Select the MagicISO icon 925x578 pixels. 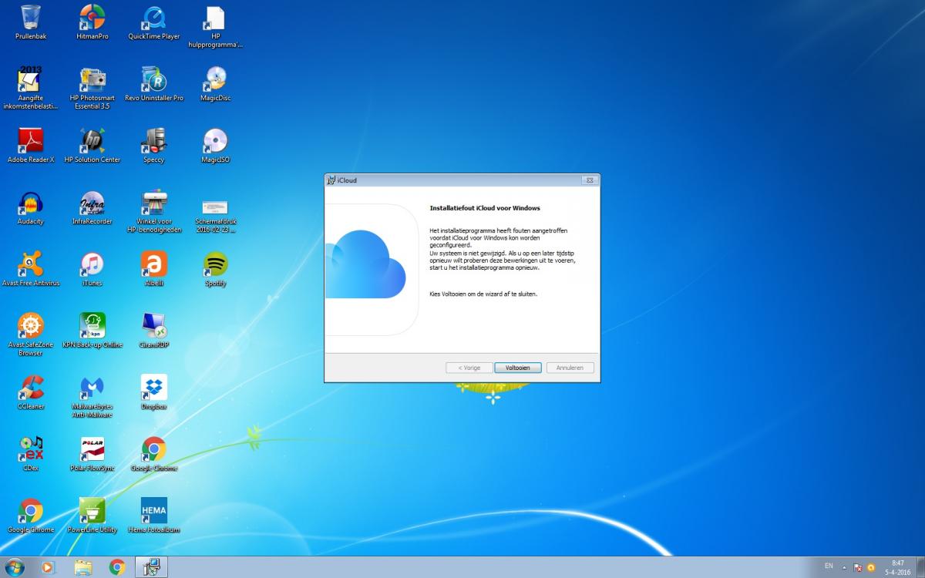tap(216, 146)
